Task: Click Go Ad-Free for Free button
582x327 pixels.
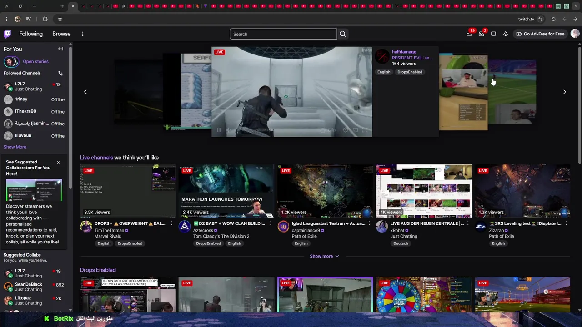Action: click(x=540, y=34)
